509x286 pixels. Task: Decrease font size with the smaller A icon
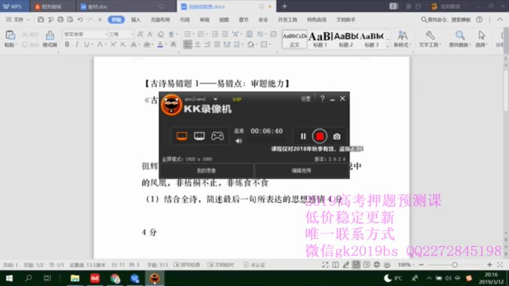point(150,34)
